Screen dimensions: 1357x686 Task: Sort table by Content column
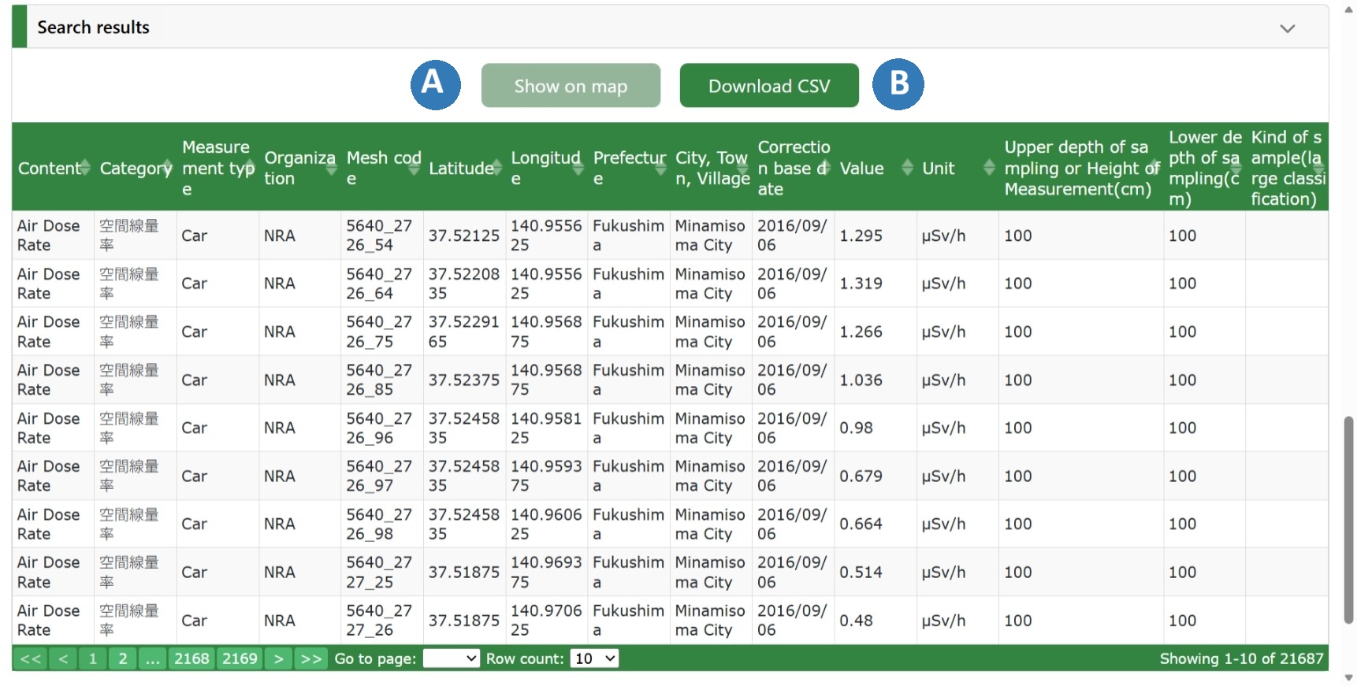point(85,168)
